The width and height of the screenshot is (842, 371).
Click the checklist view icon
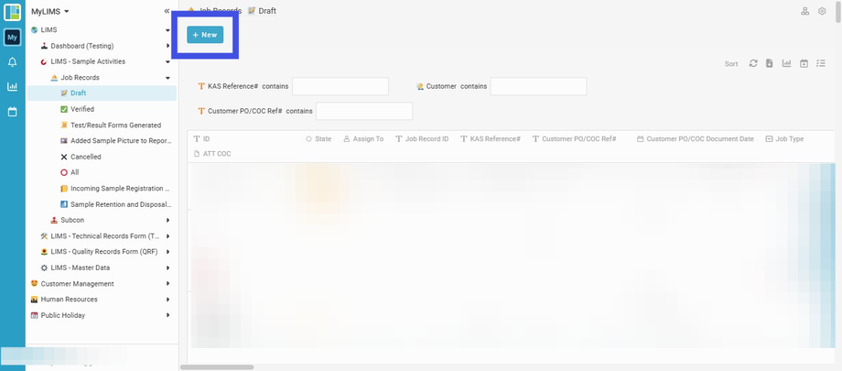pyautogui.click(x=821, y=63)
